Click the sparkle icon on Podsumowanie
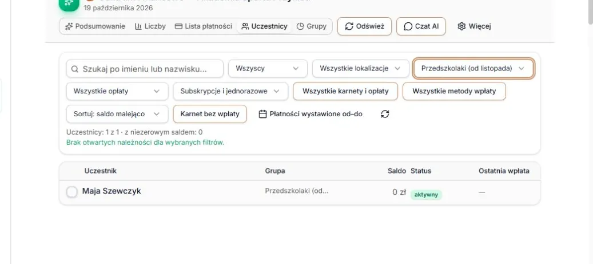Viewport: 593px width, 264px height. coord(69,26)
